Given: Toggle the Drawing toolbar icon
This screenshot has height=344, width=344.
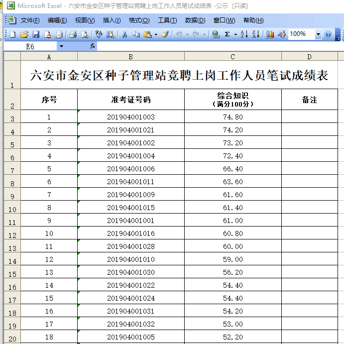Looking at the screenshot, I should (282, 34).
